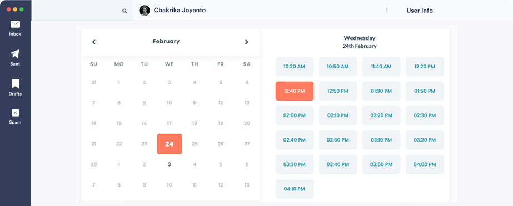The image size is (513, 206).
Task: Go to next month arrow
Action: 247,42
